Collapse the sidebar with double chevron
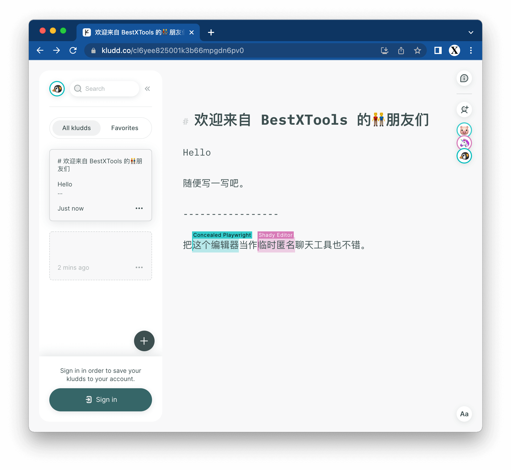The width and height of the screenshot is (511, 470). pos(147,89)
